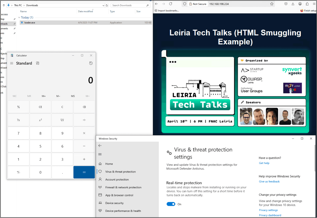
Task: Open Explorer address bar history dropdown
Action: (103, 5)
